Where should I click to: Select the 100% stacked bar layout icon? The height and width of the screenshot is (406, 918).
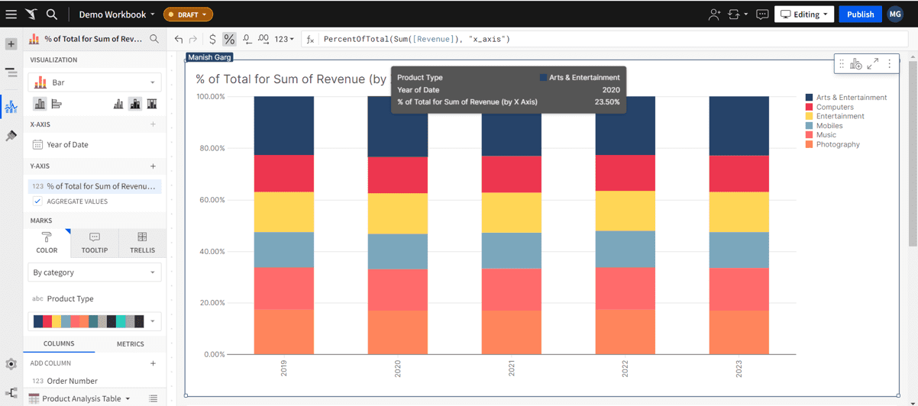152,104
